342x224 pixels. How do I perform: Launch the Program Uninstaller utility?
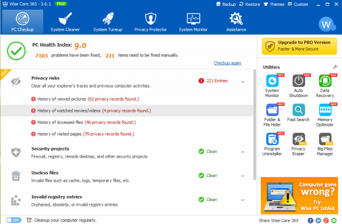(272, 145)
